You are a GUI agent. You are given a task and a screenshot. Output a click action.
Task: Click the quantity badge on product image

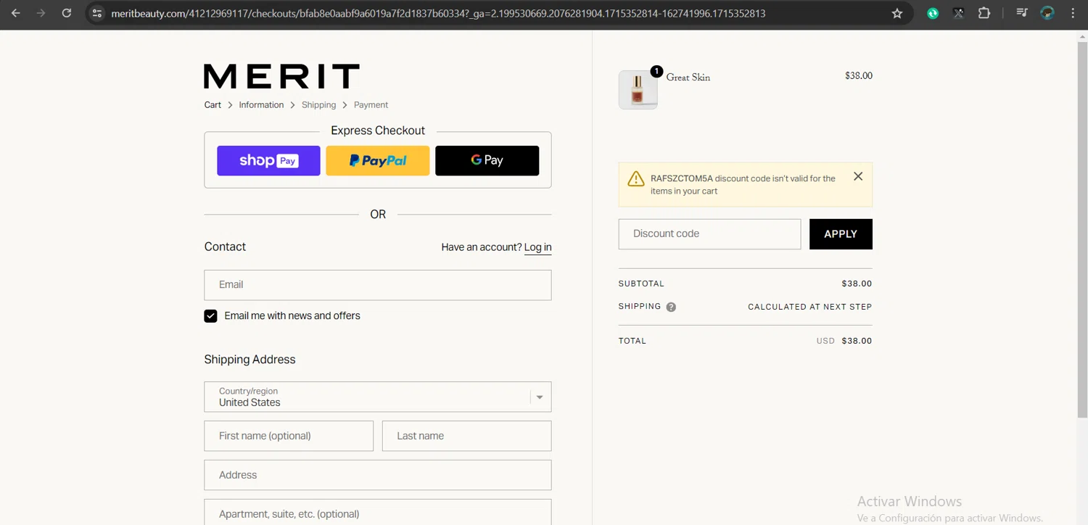(656, 71)
